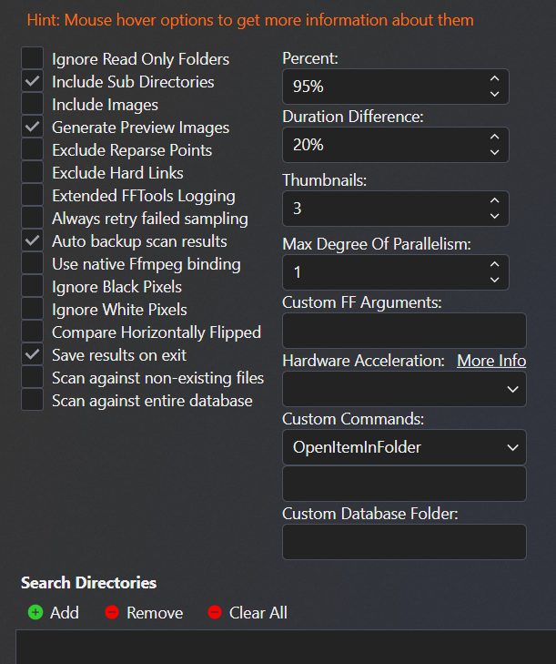
Task: Decrease the Duration Difference with down arrow
Action: (494, 152)
